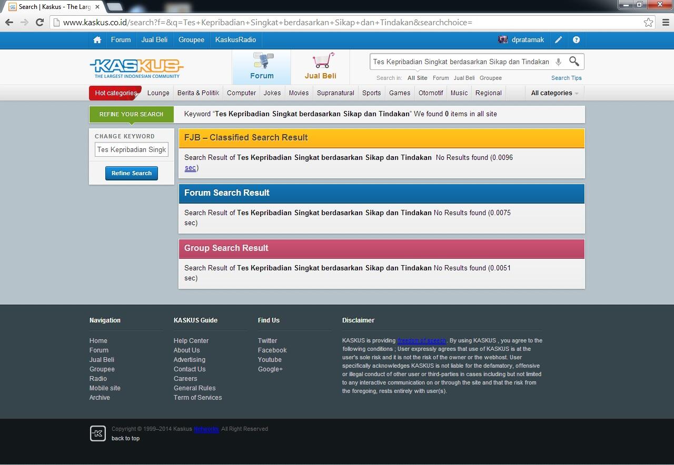Open the pencil compose icon

[x=559, y=40]
